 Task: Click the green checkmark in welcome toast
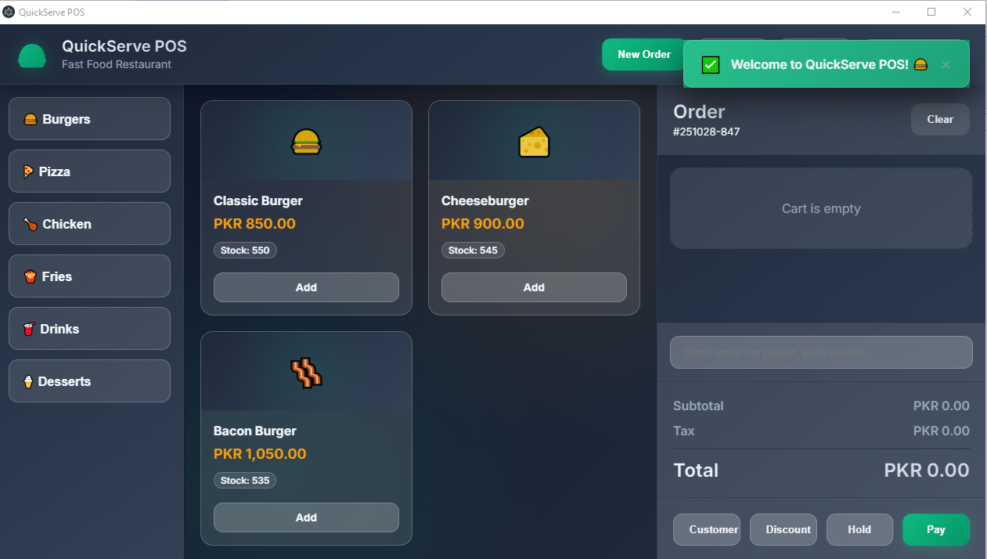710,64
